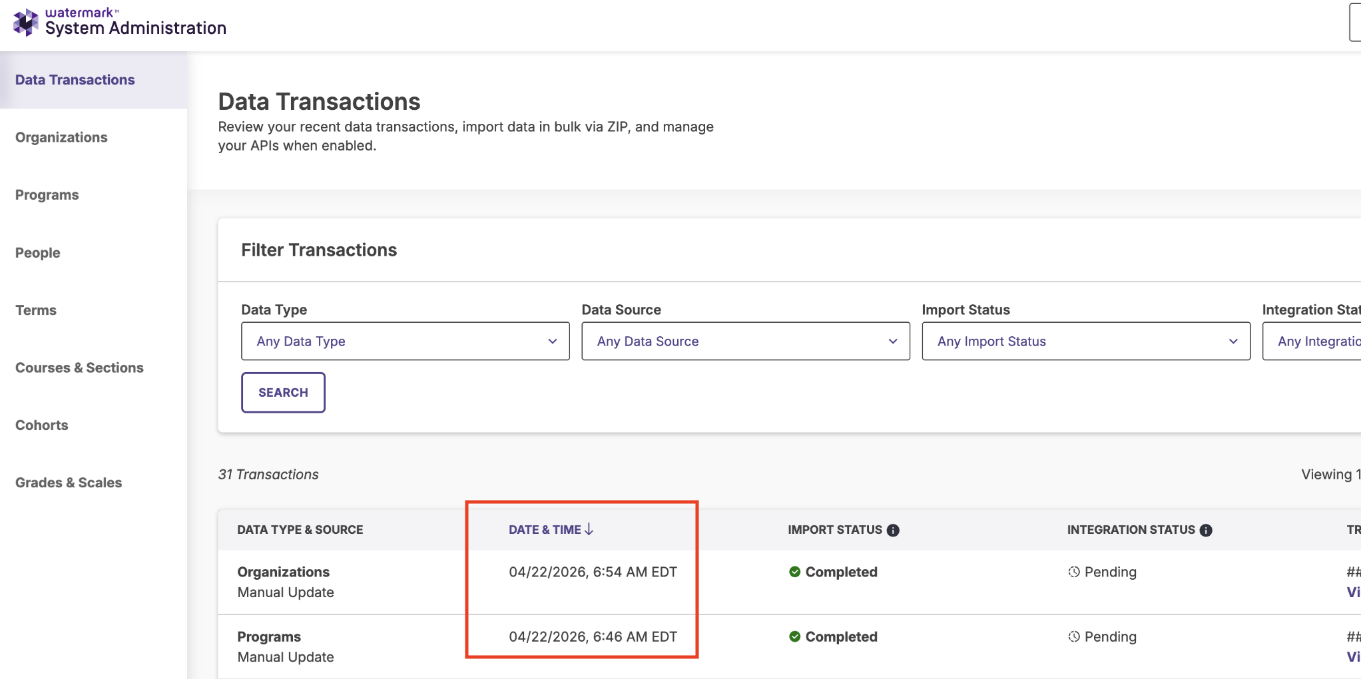This screenshot has width=1361, height=679.
Task: Click the View link on Programs row
Action: point(1354,657)
